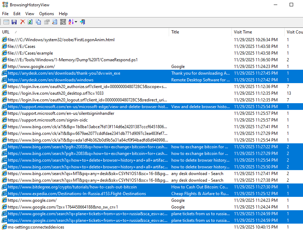Image resolution: width=303 pixels, height=237 pixels.
Task: Save selected history items using toolbar icon
Action: pyautogui.click(x=14, y=22)
